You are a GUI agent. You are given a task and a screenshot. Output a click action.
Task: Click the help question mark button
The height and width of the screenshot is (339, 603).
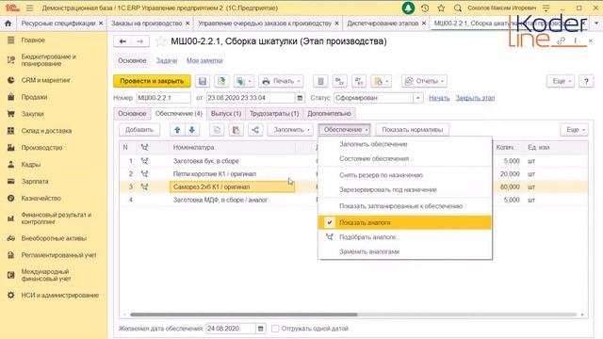coord(586,81)
